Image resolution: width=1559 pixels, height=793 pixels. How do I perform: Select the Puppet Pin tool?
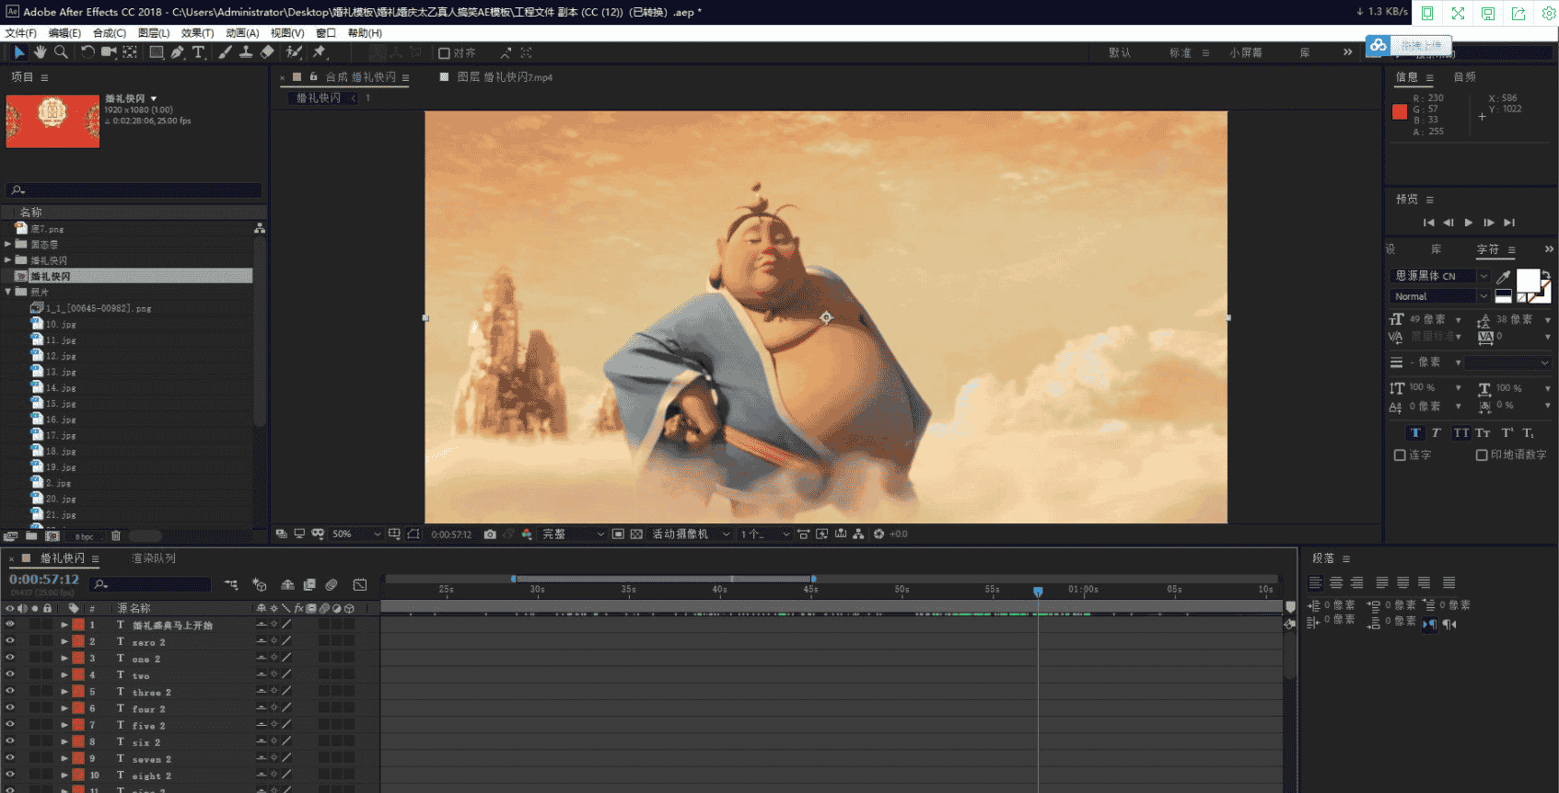[x=320, y=52]
